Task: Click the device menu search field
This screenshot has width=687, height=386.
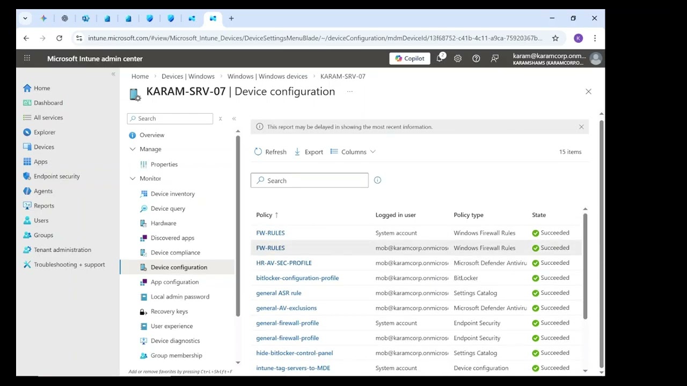Action: click(170, 118)
